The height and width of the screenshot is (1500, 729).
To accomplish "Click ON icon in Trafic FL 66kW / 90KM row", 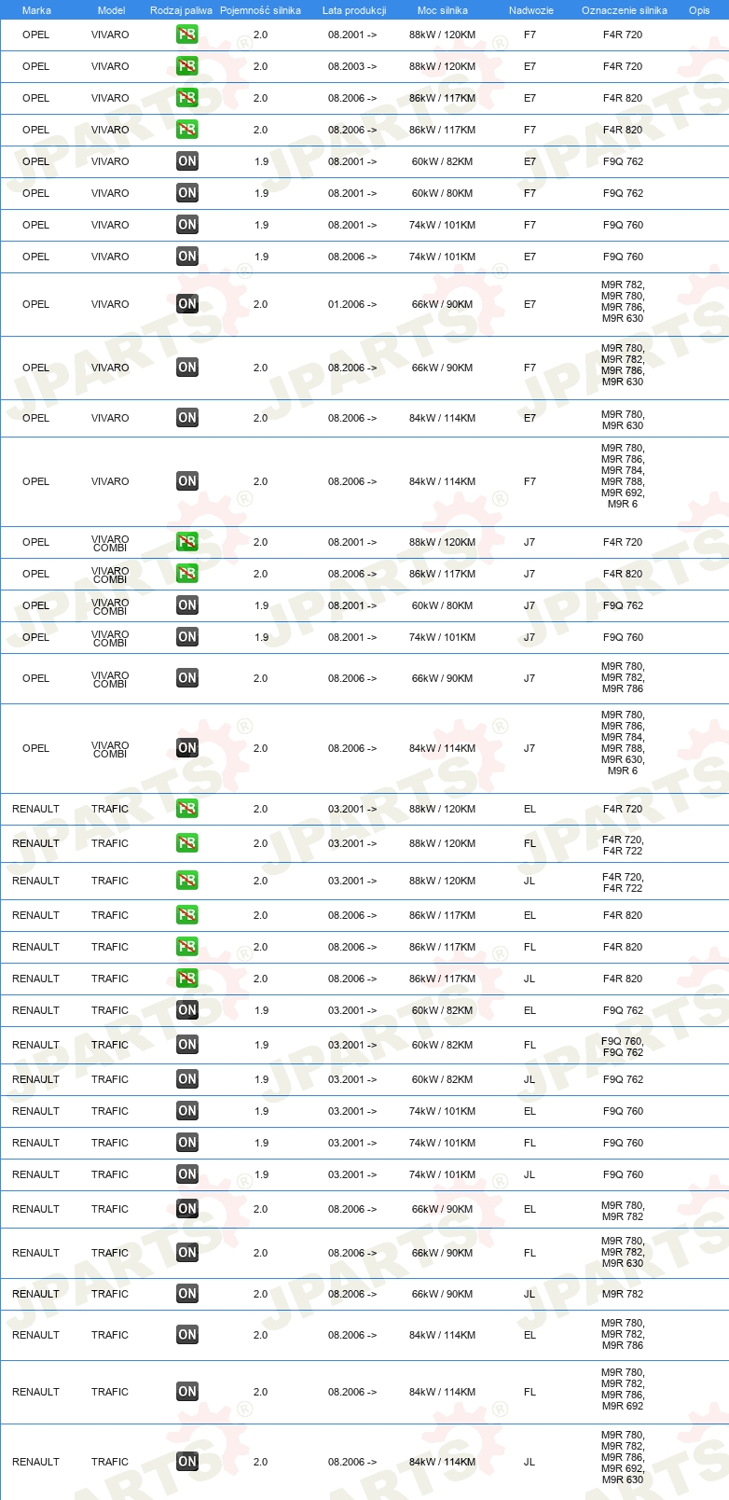I will pos(187,1253).
